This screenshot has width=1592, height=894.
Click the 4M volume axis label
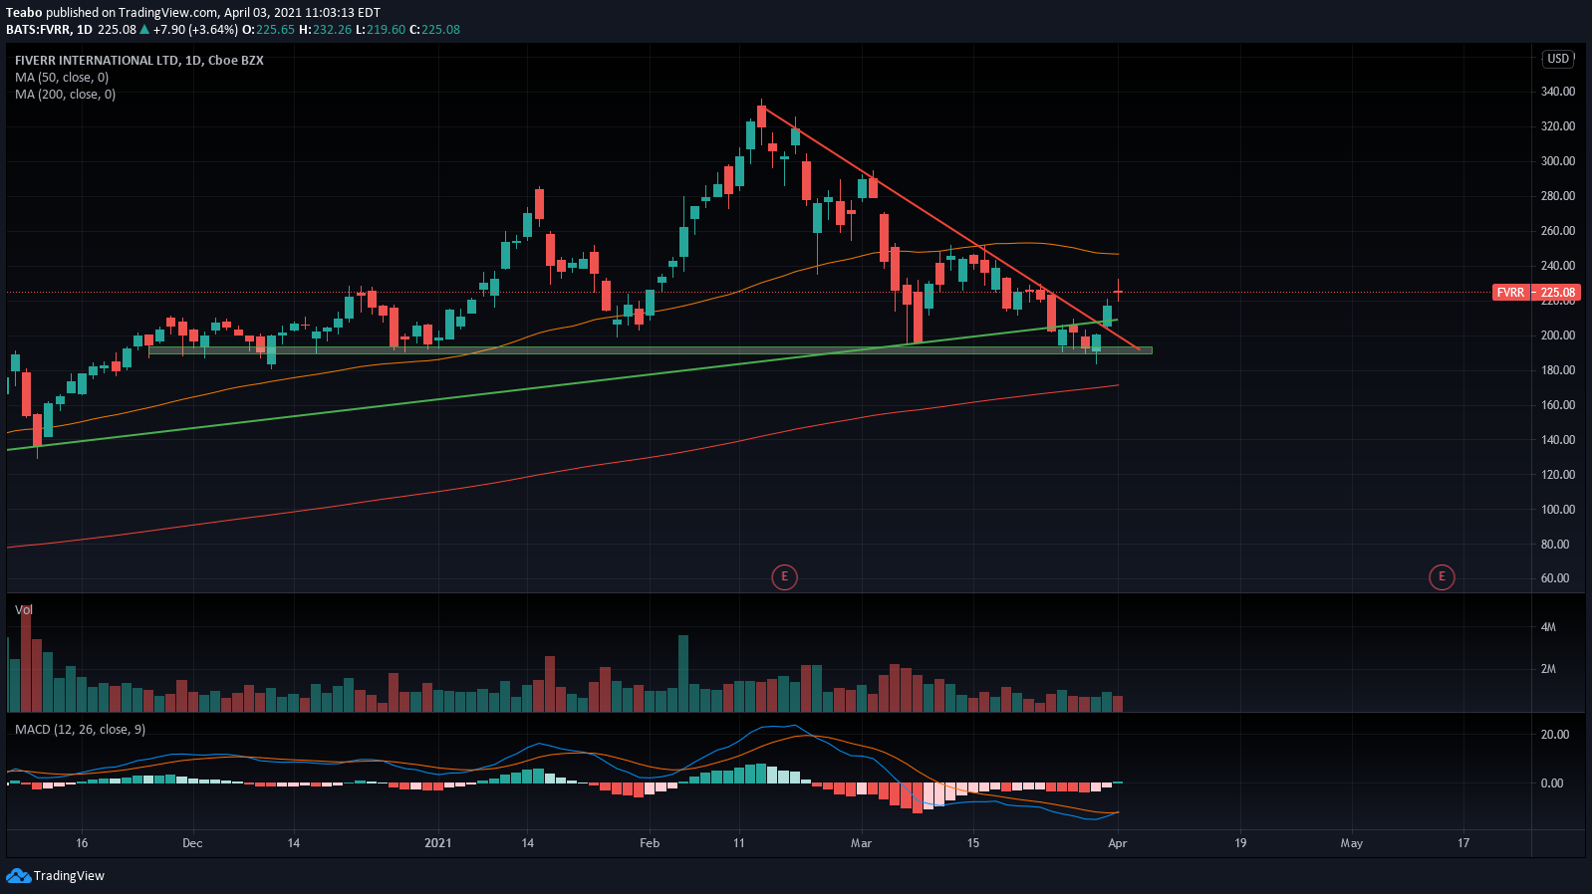[1548, 627]
